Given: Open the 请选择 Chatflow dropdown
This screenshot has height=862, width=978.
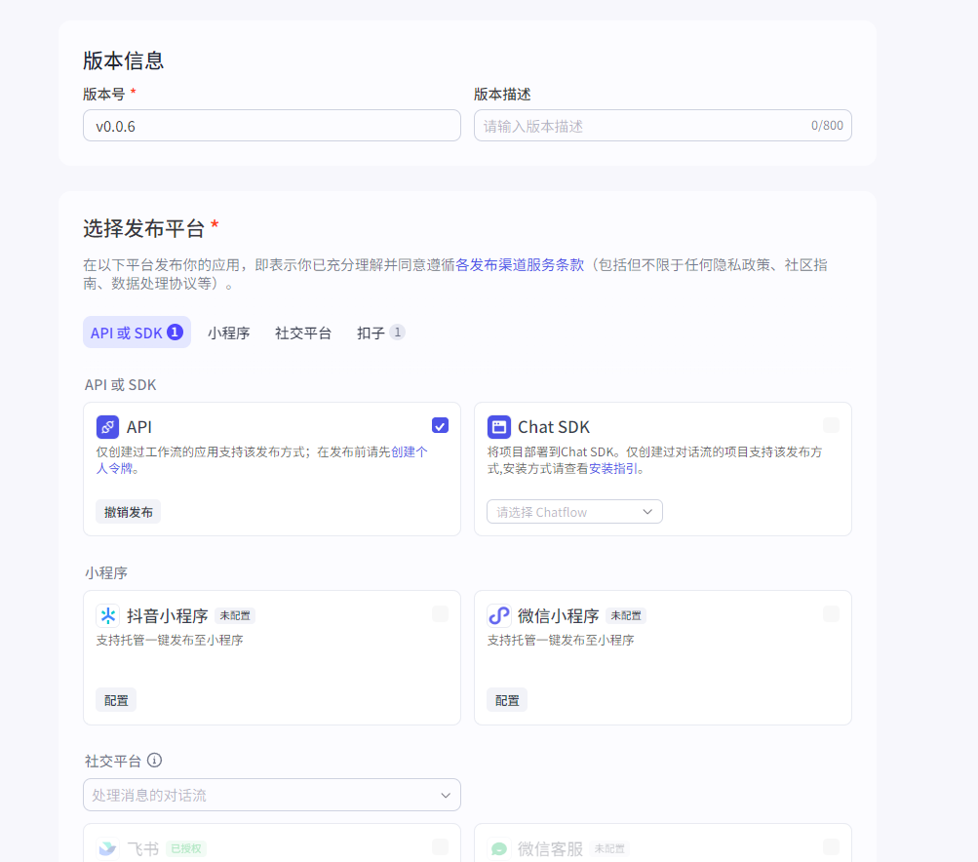Looking at the screenshot, I should click(x=574, y=512).
